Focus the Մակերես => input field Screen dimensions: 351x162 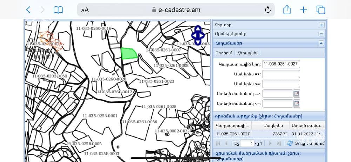[281, 74]
